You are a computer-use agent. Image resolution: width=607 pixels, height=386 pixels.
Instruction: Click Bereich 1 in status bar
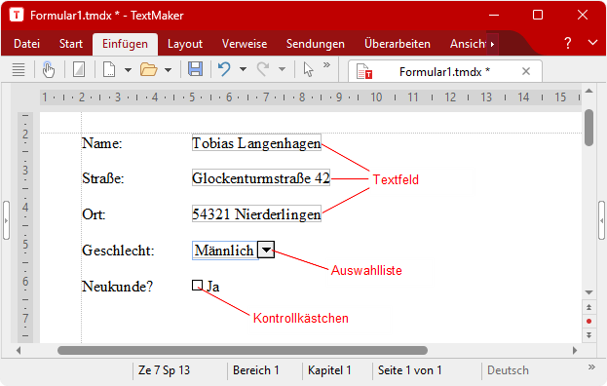256,370
